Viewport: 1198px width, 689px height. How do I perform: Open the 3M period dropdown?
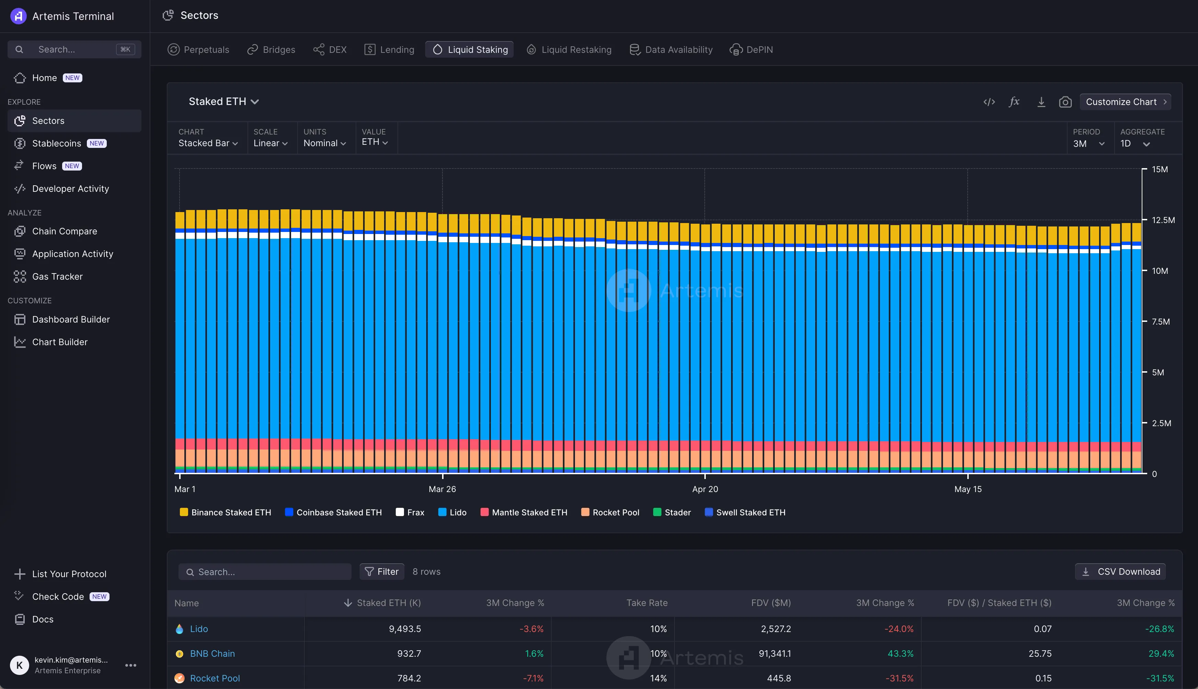click(x=1088, y=144)
